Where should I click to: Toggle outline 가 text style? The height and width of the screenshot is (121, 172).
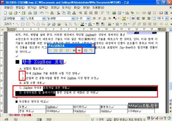(110, 18)
